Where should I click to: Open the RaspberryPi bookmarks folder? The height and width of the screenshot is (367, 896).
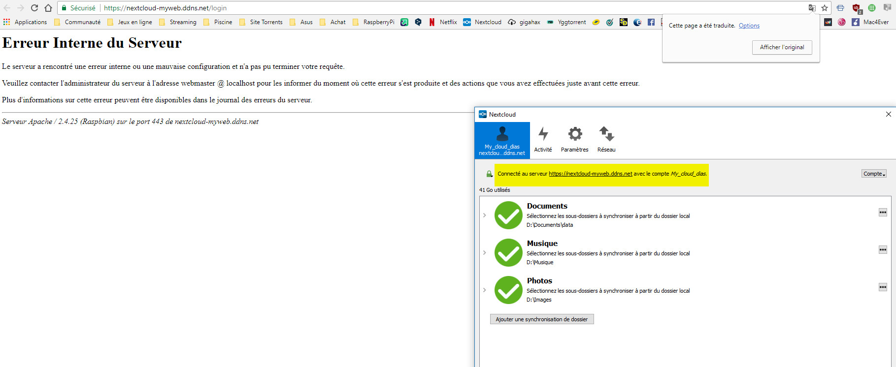373,22
